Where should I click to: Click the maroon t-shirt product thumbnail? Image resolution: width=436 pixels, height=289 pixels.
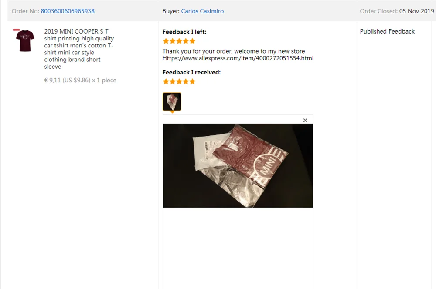pyautogui.click(x=24, y=40)
